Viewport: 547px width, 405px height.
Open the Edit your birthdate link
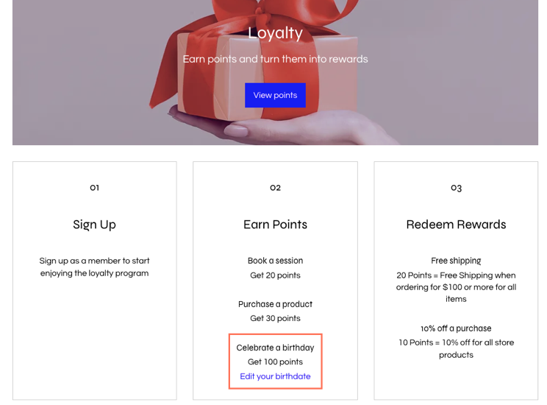pyautogui.click(x=275, y=376)
